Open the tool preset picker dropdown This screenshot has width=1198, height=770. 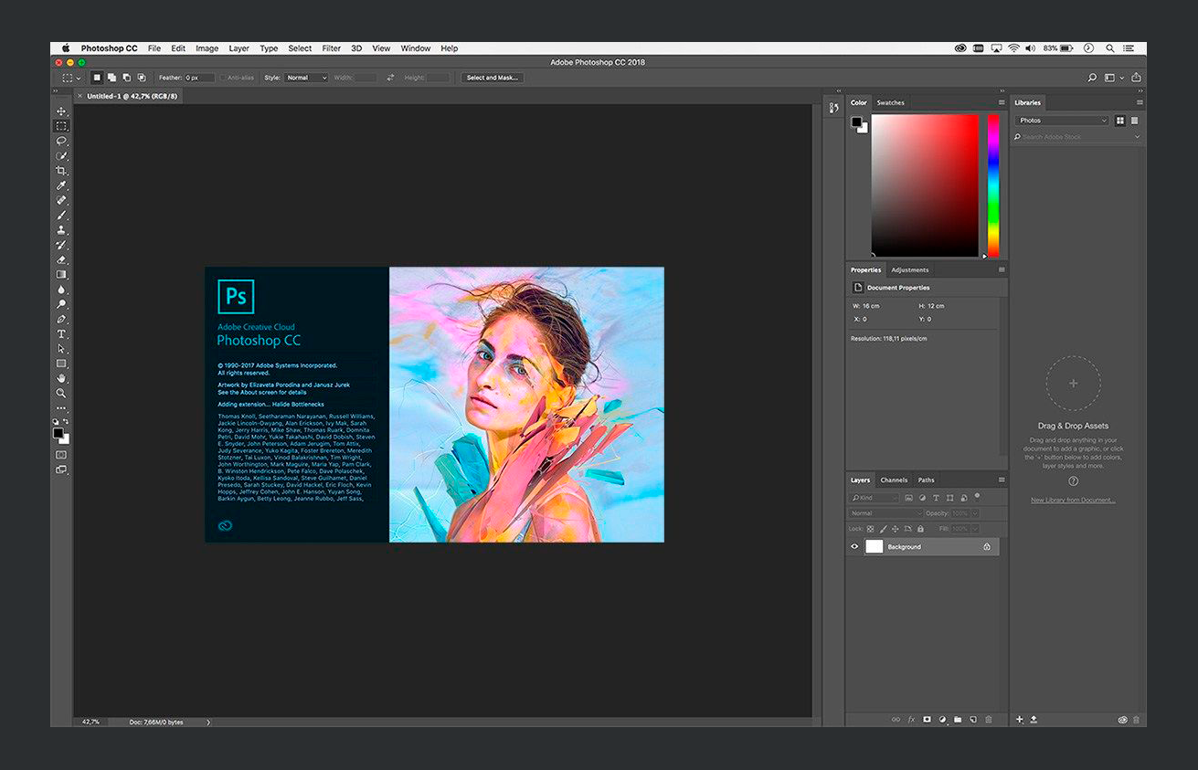pos(71,78)
